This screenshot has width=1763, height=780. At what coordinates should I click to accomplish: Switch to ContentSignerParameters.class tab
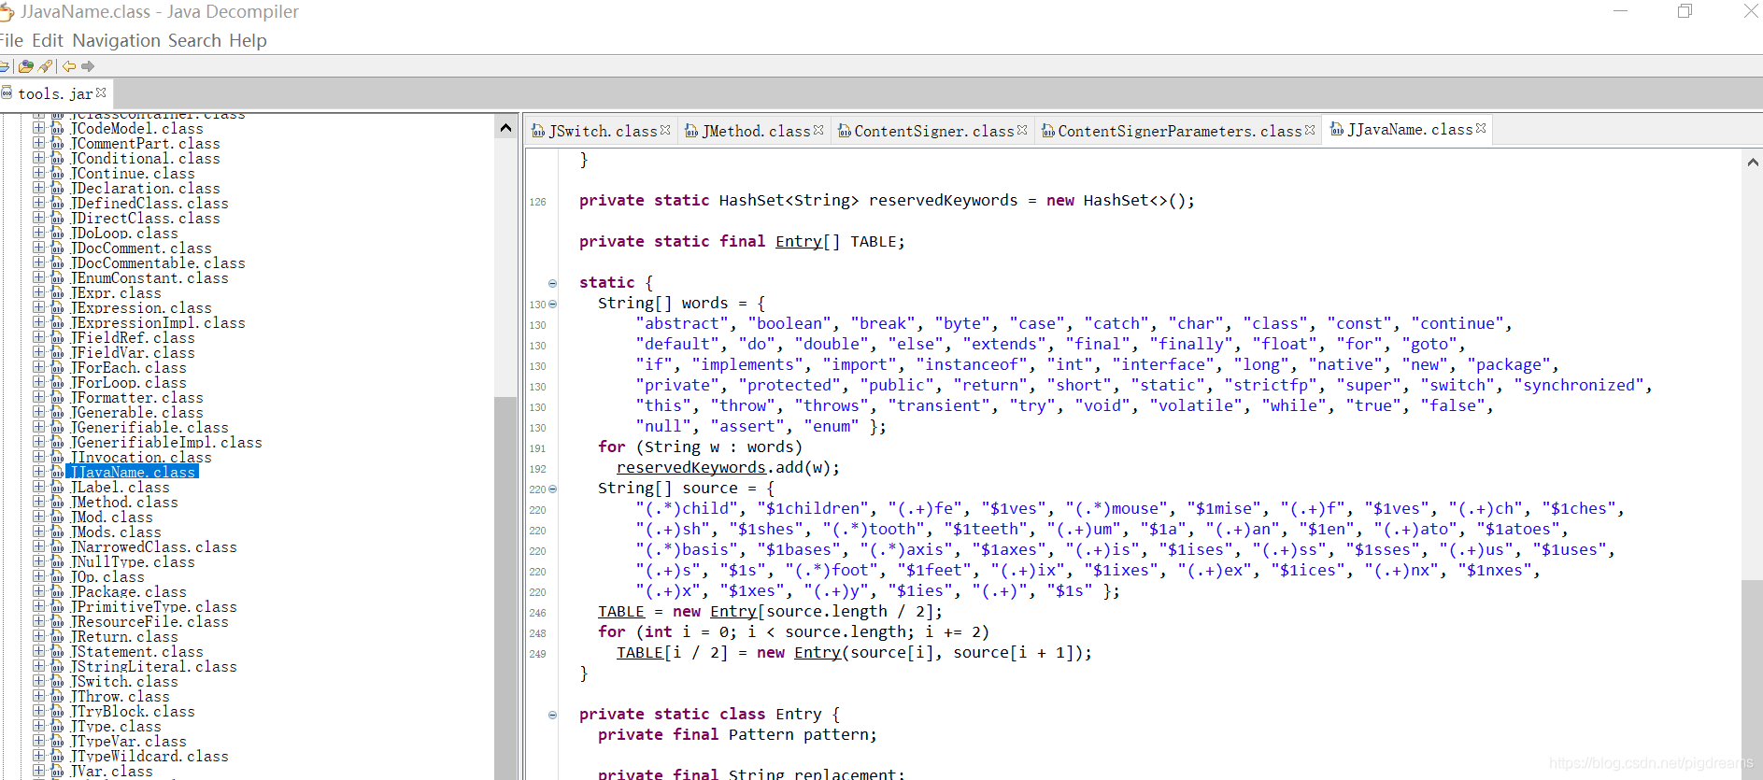coord(1178,131)
